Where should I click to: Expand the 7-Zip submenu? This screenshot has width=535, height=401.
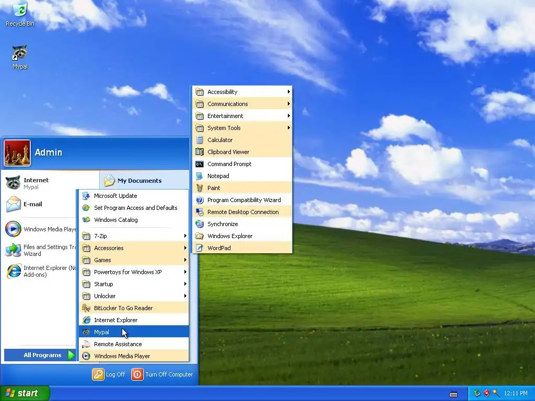134,236
